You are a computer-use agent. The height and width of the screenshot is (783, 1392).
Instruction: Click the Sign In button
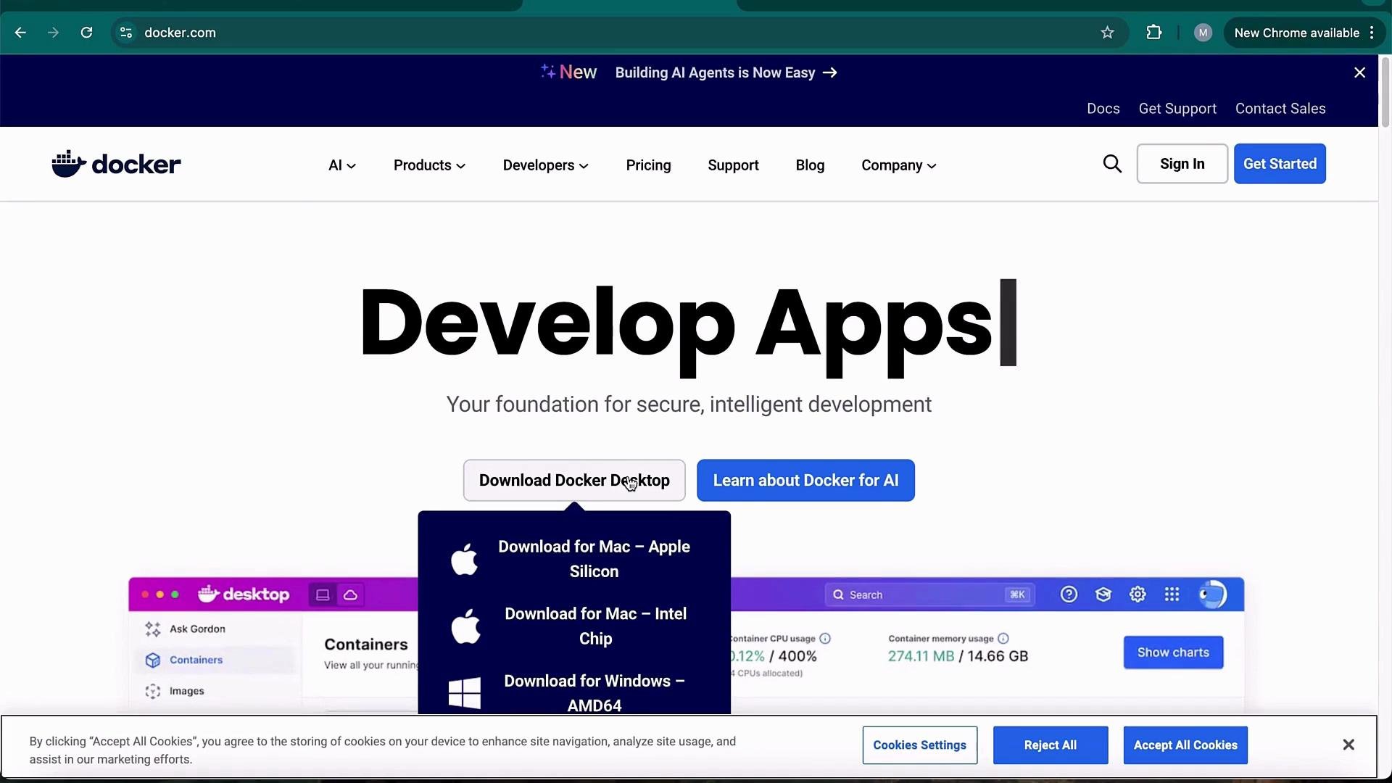[x=1182, y=164]
